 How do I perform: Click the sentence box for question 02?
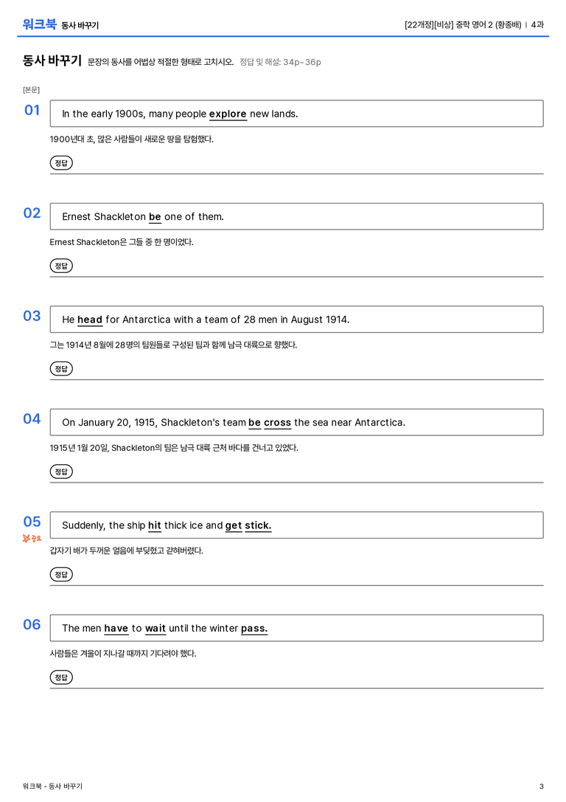(296, 216)
